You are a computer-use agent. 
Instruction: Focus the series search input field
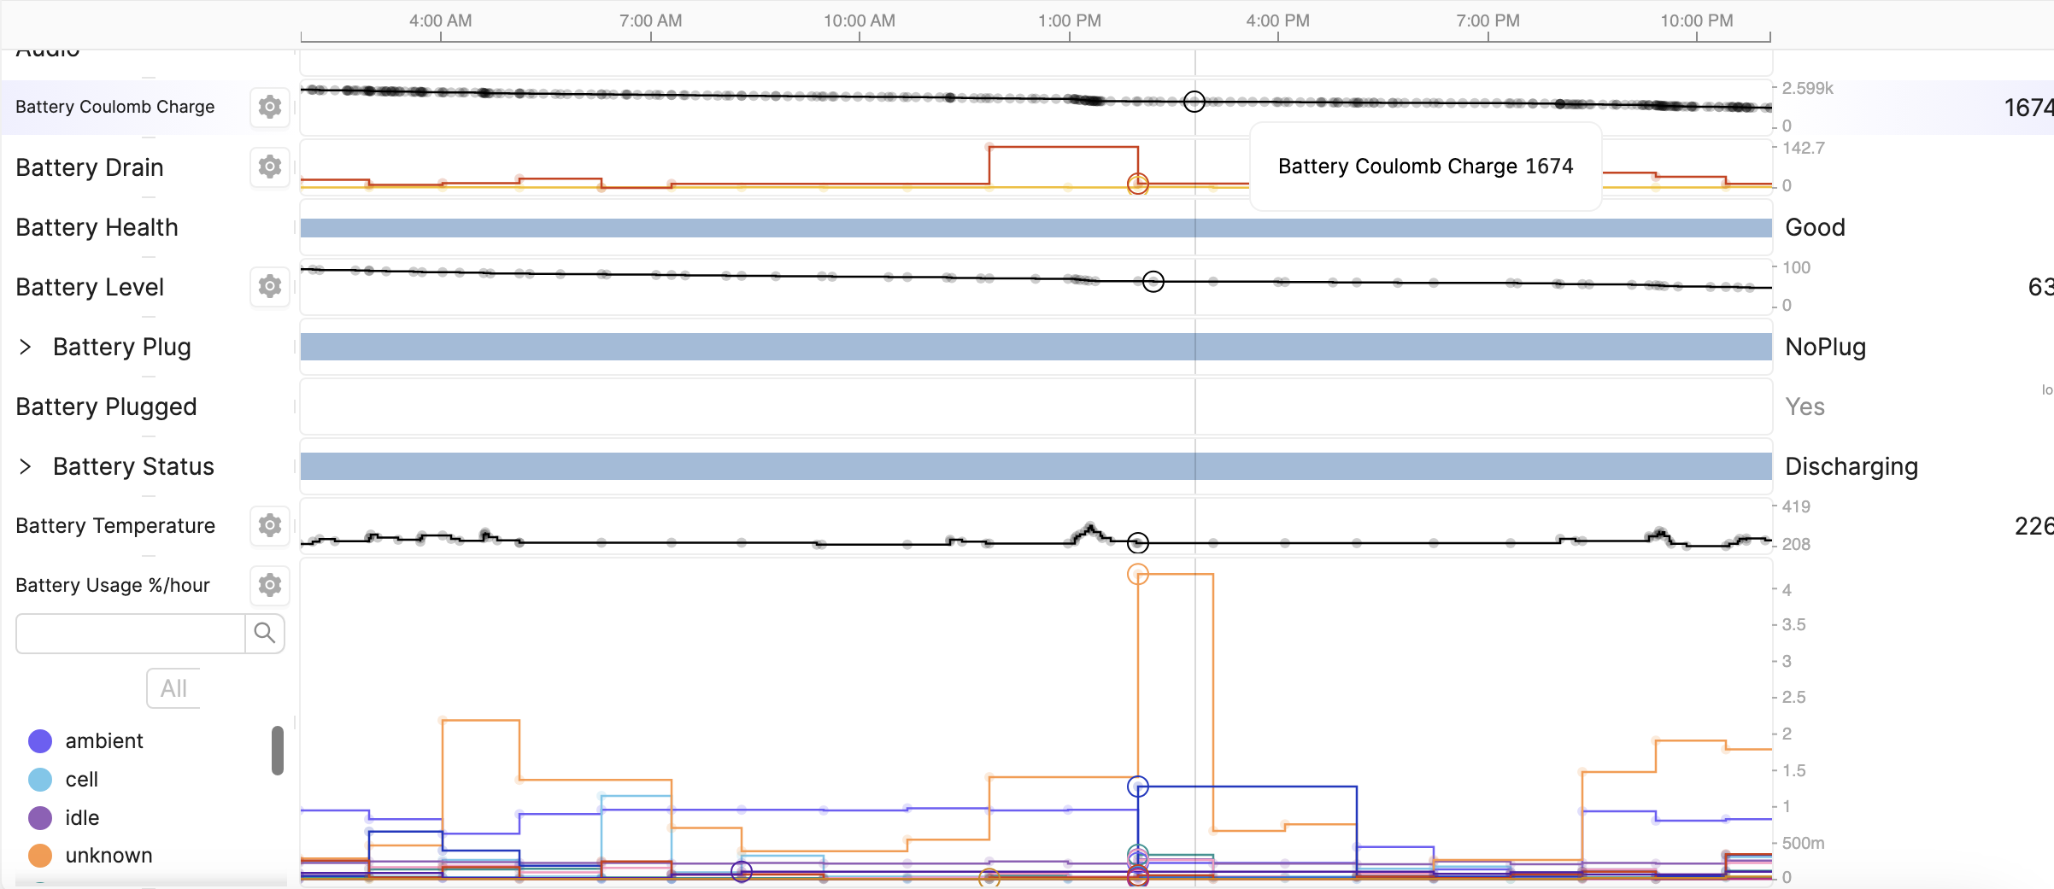(131, 633)
